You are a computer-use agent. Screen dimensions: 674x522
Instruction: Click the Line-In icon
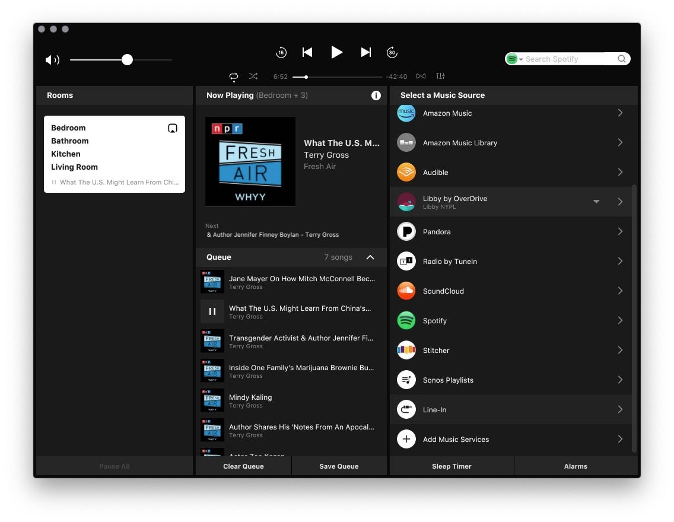[x=406, y=409]
